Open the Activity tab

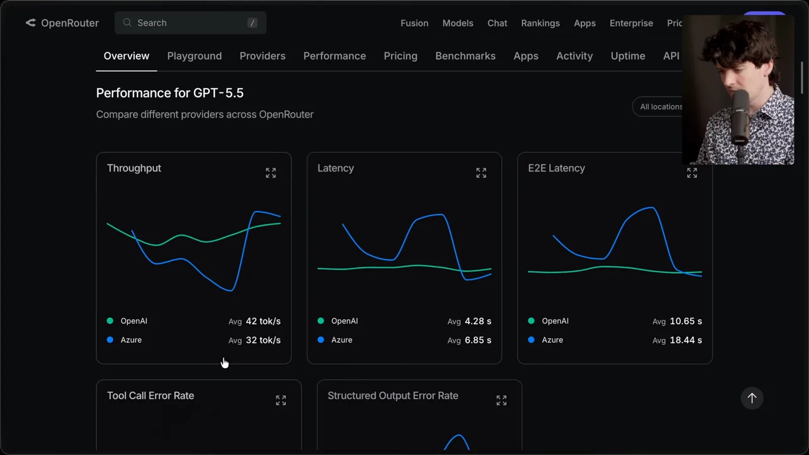click(x=574, y=56)
